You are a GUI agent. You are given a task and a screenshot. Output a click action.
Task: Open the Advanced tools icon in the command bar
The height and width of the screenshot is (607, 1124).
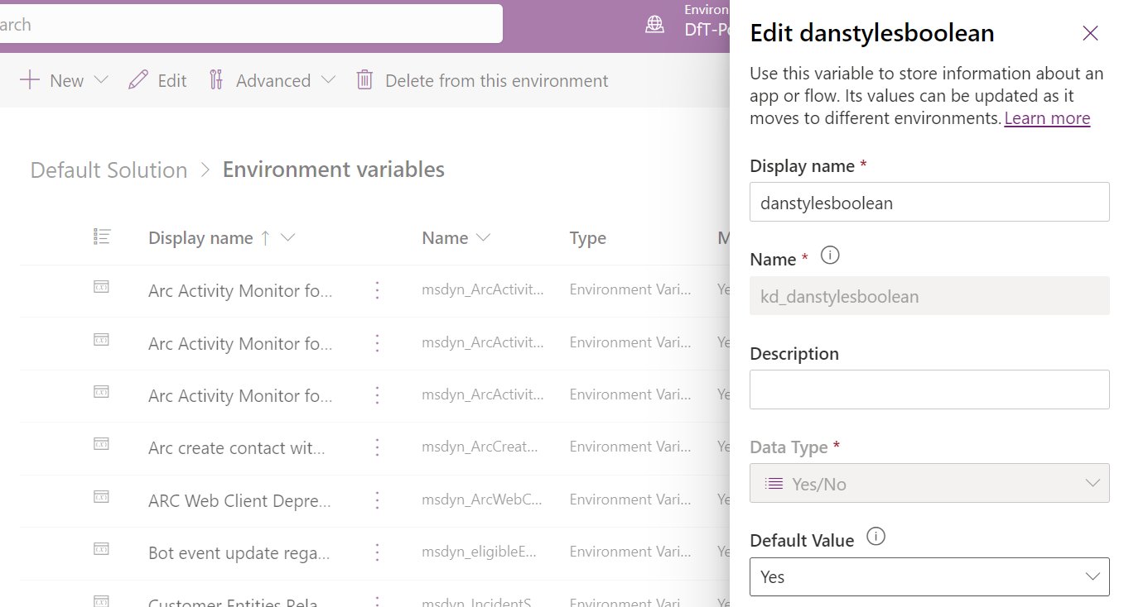tap(217, 79)
